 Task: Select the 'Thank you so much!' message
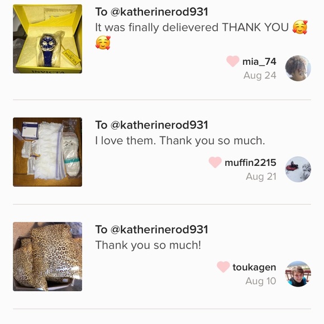tap(148, 245)
